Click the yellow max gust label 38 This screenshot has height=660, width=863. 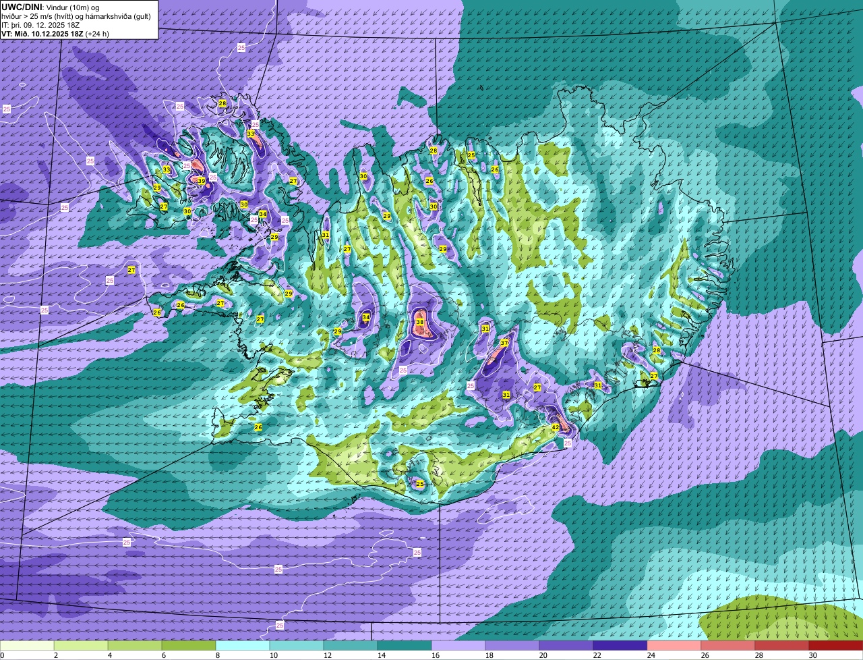coord(419,323)
